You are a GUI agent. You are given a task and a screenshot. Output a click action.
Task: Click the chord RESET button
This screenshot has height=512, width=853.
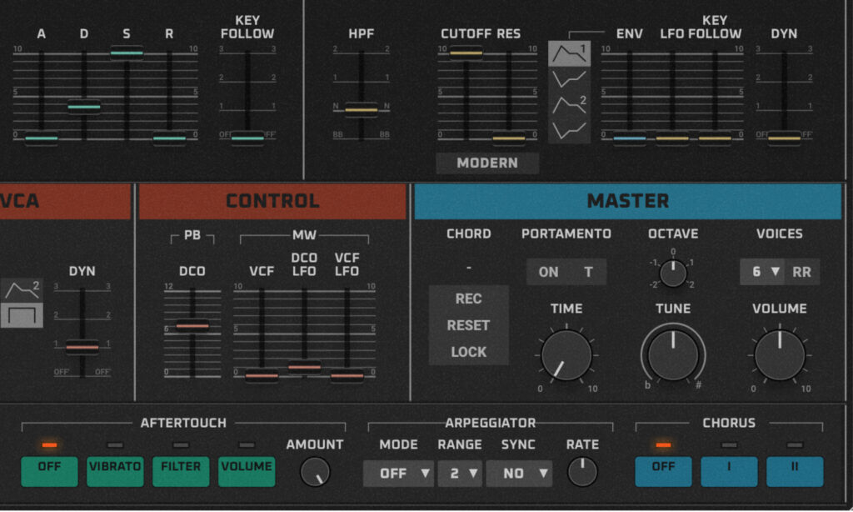(468, 325)
